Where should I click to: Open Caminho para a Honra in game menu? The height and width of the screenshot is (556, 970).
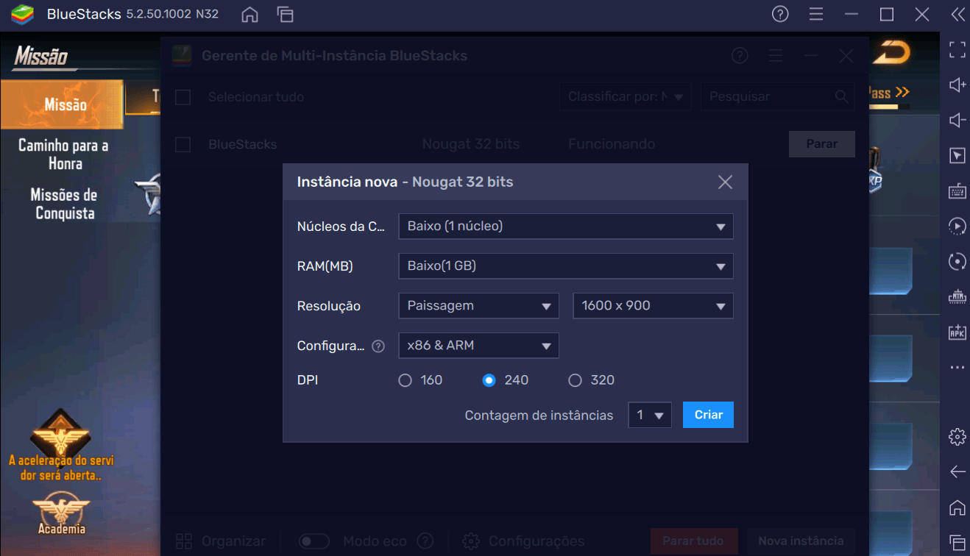[63, 154]
